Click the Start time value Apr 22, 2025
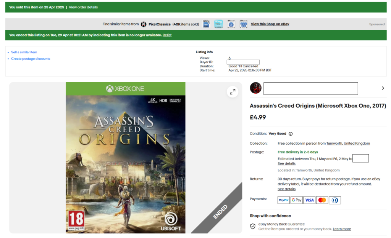 pyautogui.click(x=250, y=70)
